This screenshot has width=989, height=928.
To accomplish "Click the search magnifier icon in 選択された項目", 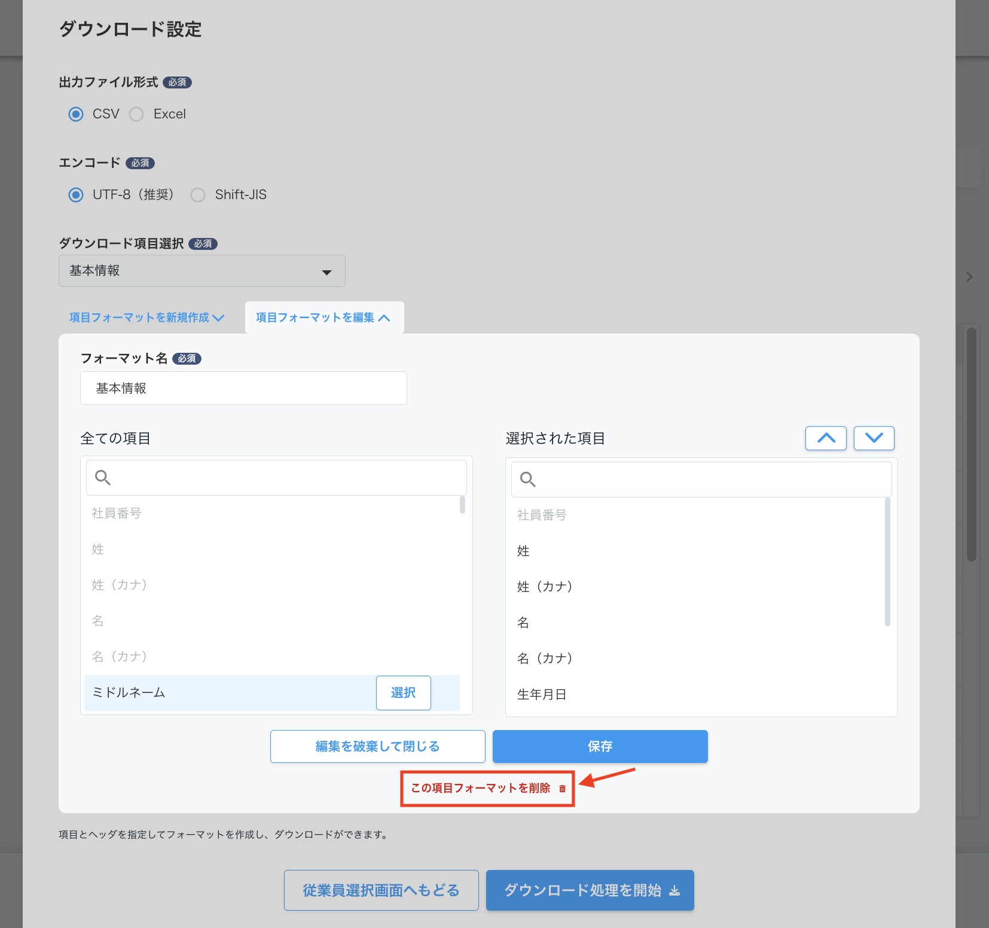I will point(528,479).
